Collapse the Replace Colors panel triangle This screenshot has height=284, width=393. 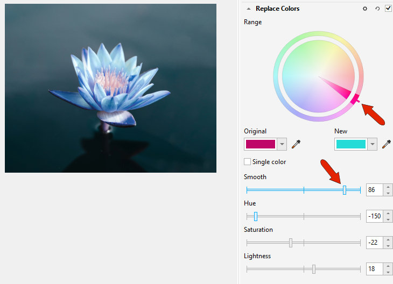point(248,9)
